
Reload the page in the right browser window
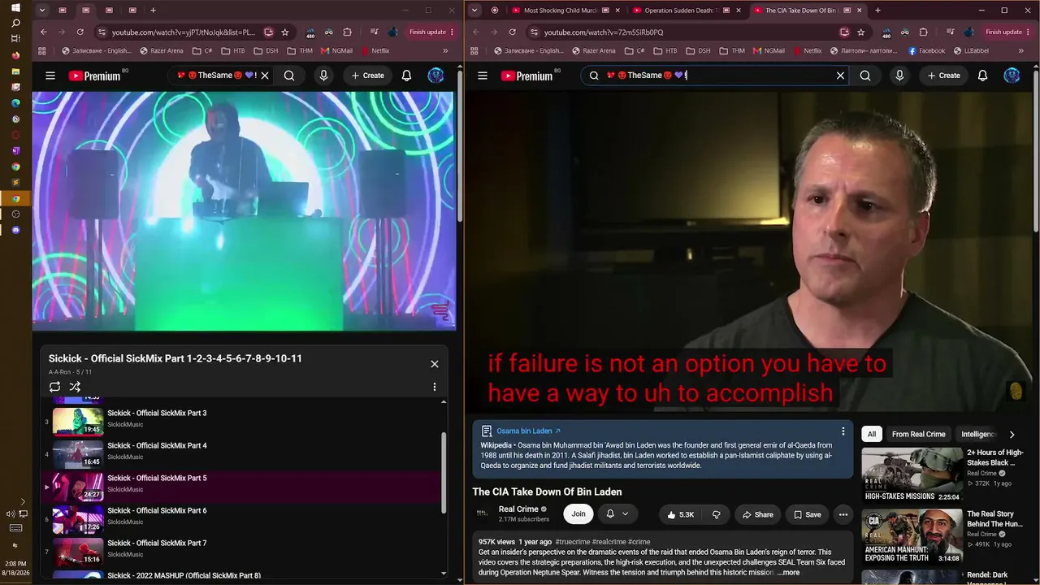(x=512, y=32)
